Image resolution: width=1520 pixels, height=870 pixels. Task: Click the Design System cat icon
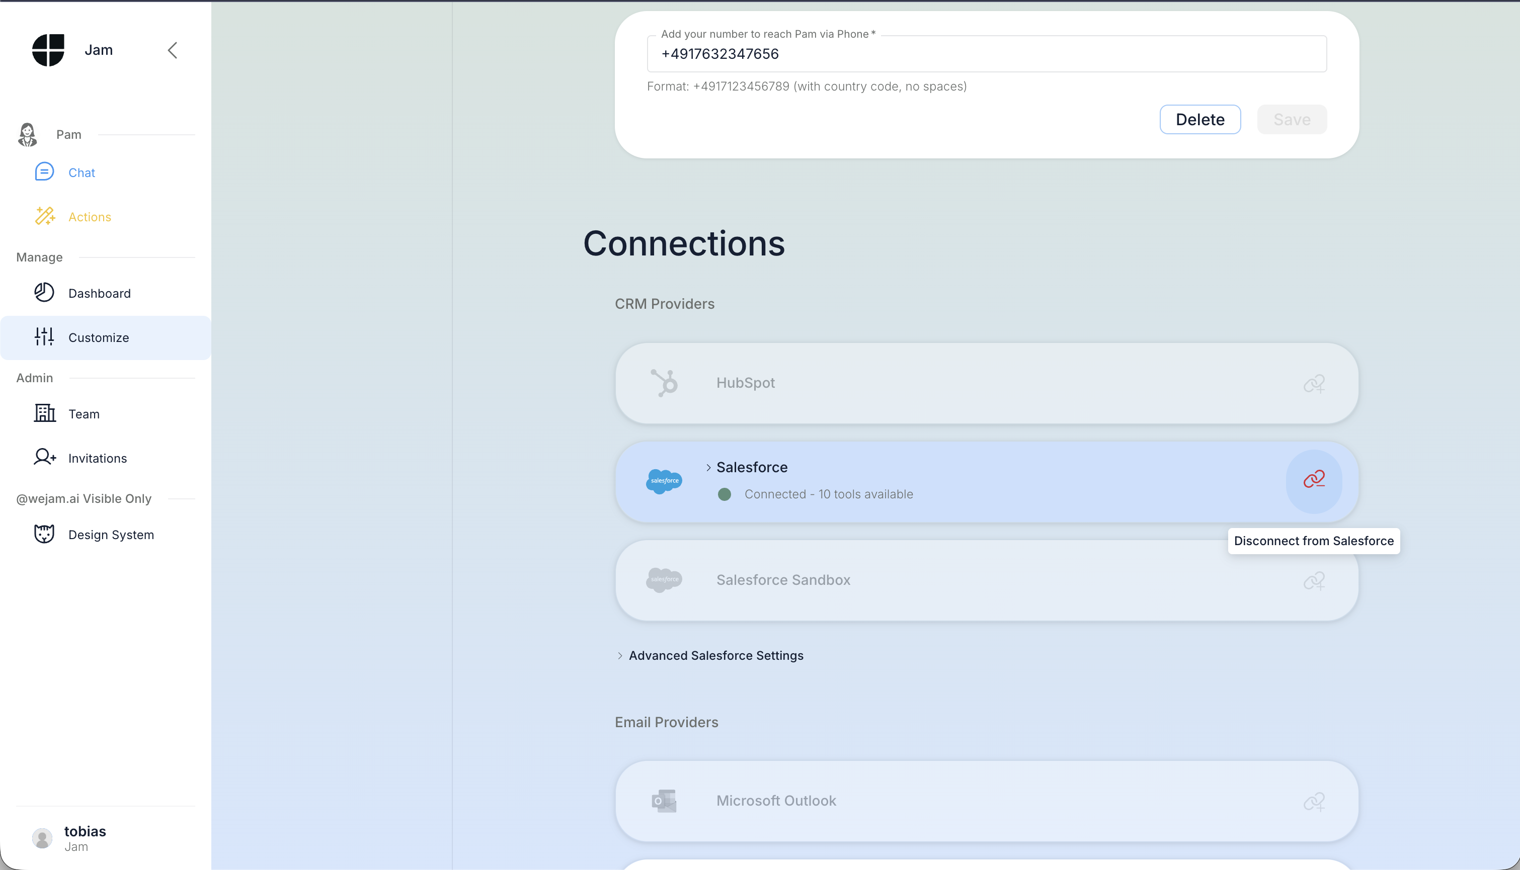pos(44,534)
